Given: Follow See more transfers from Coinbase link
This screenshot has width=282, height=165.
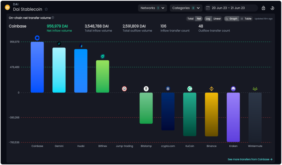Looking at the screenshot, I should pyautogui.click(x=250, y=159).
